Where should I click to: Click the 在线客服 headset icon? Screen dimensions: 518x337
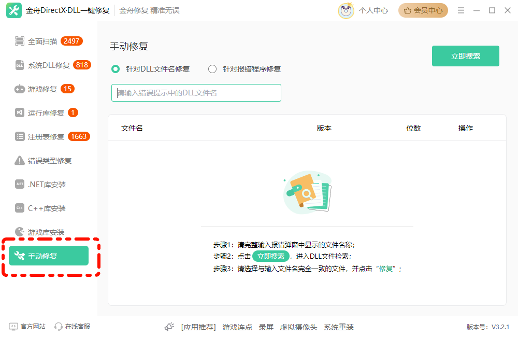(59, 327)
